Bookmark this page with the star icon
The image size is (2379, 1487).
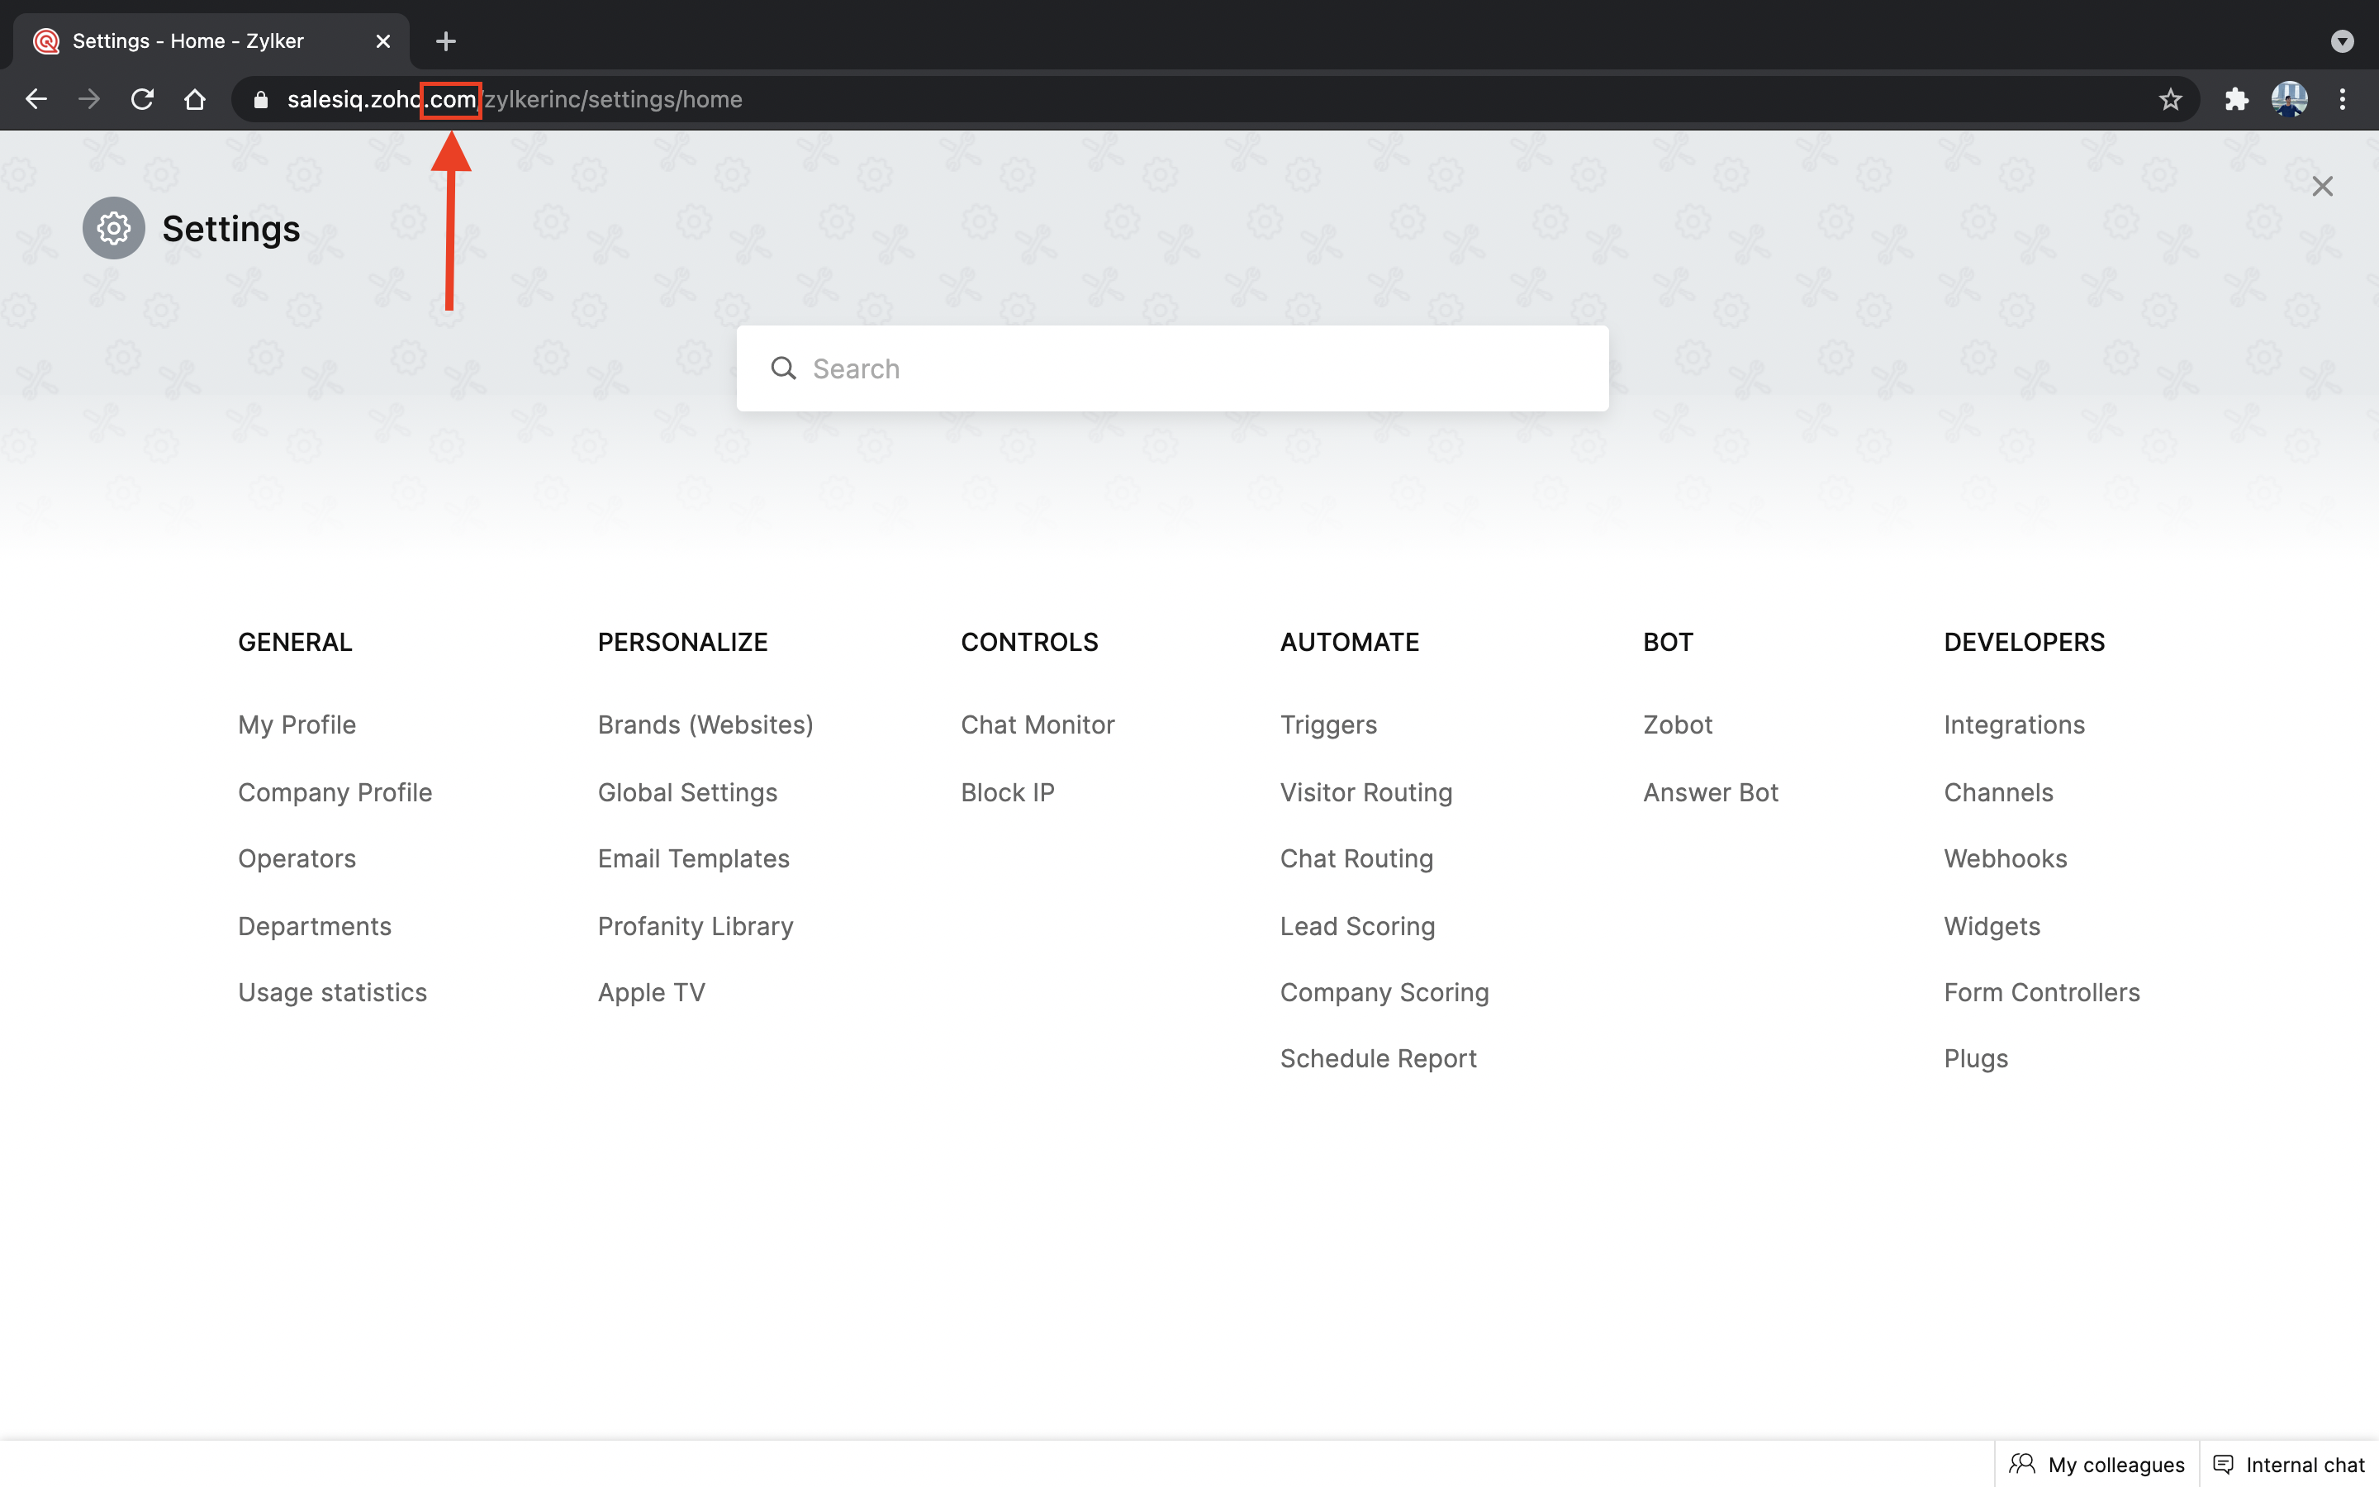(2171, 99)
